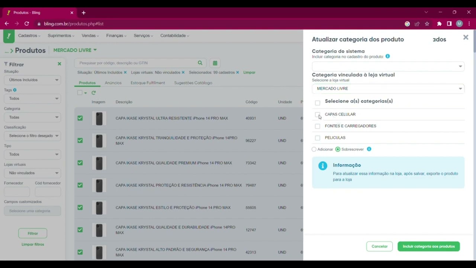
Task: Check the PELICULAS category checkbox
Action: click(x=318, y=138)
